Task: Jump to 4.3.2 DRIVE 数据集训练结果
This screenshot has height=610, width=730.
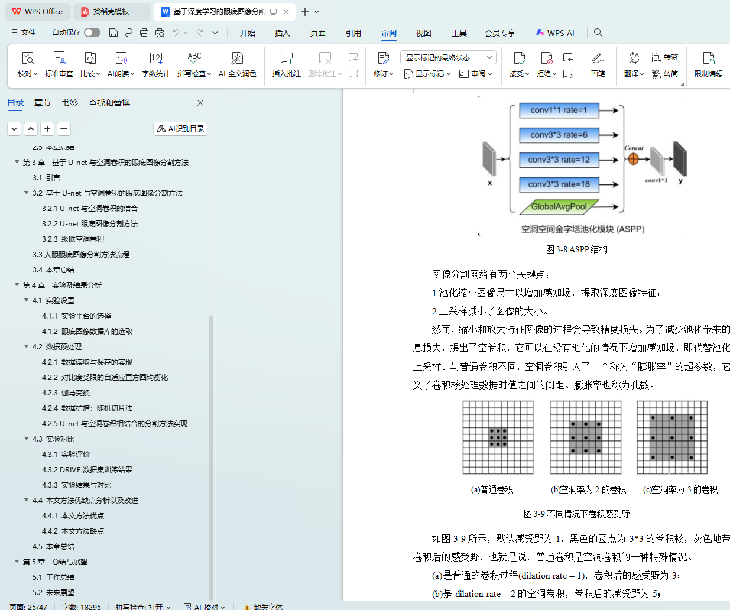Action: coord(87,469)
